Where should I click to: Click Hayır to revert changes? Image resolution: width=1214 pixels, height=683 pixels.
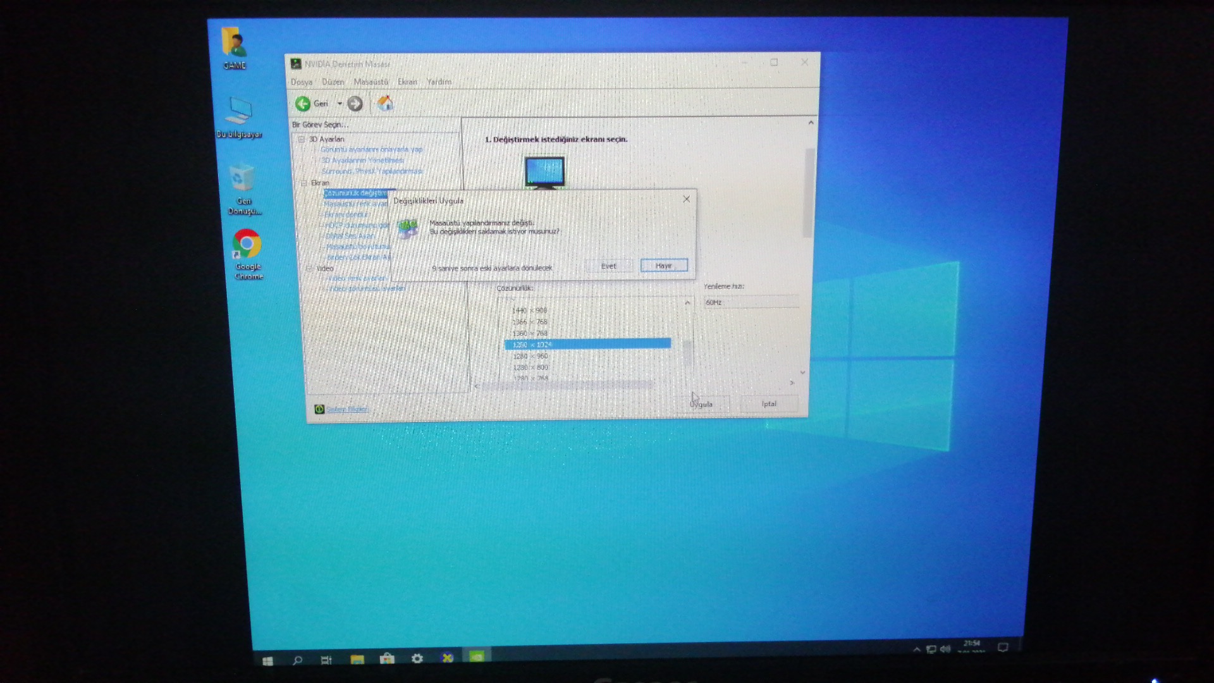click(x=663, y=266)
